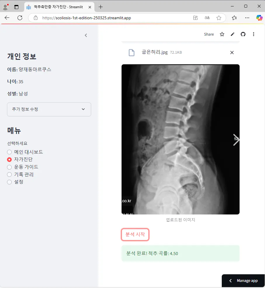This screenshot has height=288, width=265.
Task: Open the favorites list icon in the toolbar
Action: coord(234,18)
